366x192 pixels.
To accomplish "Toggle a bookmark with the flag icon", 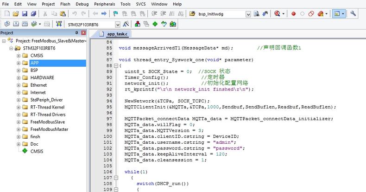I will coord(115,14).
